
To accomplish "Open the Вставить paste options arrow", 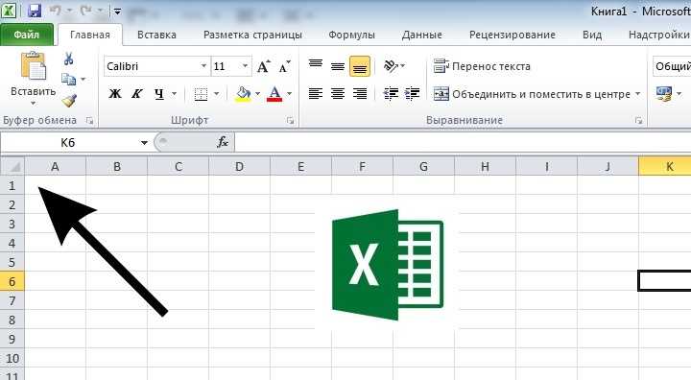I will 33,104.
